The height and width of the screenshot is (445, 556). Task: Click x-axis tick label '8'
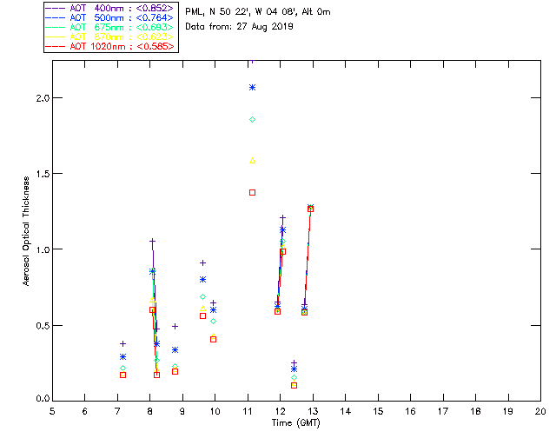tap(150, 411)
